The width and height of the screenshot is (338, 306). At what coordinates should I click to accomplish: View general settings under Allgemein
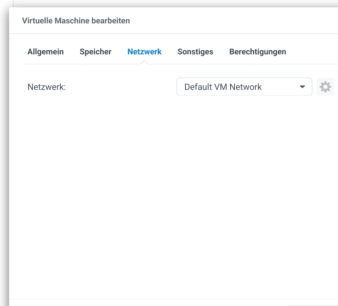pyautogui.click(x=46, y=52)
